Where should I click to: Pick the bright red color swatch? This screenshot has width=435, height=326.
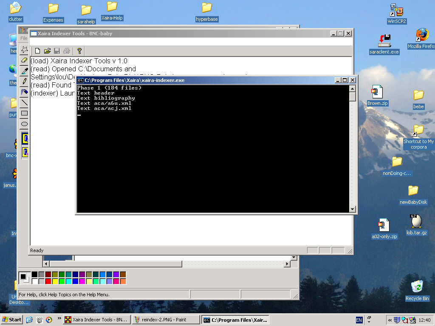48,281
